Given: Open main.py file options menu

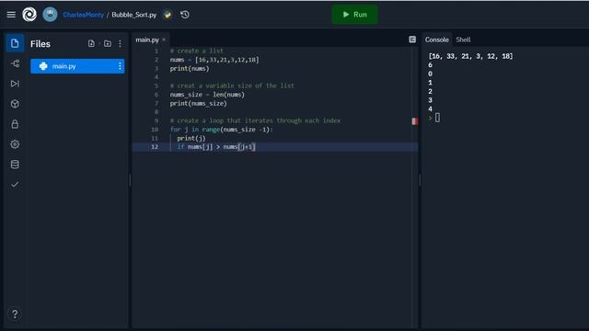Looking at the screenshot, I should 120,66.
